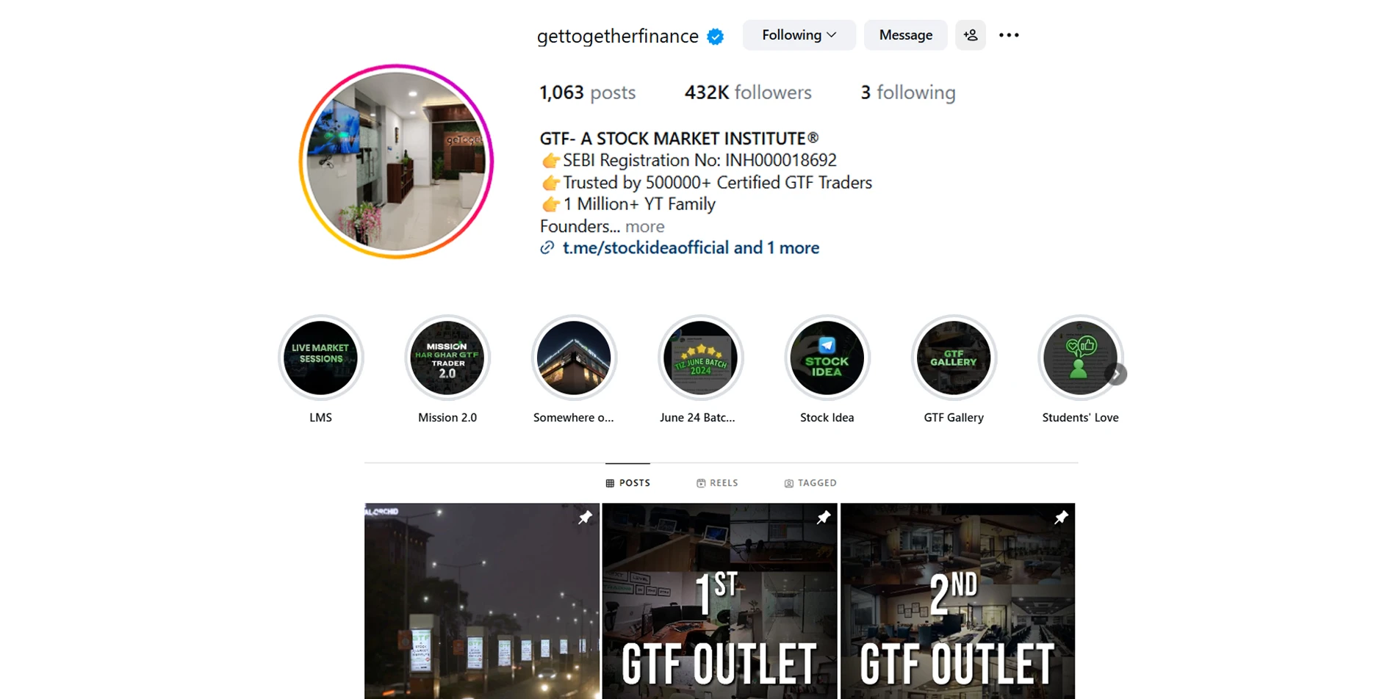Screen dimensions: 1396x699
Task: View the Somewhere o... highlight
Action: 574,358
